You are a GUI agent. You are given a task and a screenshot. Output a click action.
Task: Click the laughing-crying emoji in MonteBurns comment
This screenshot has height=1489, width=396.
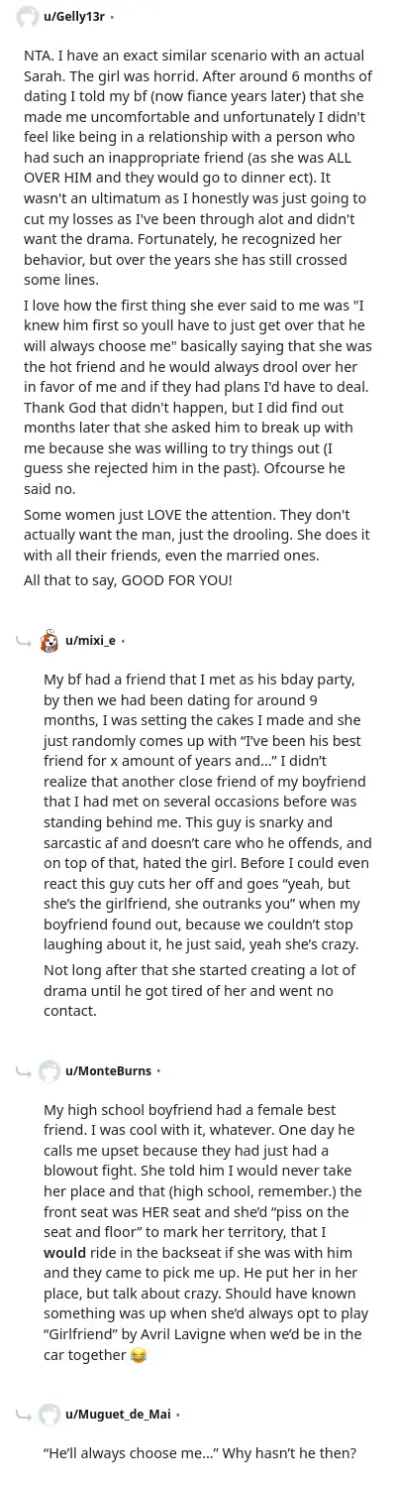138,1356
